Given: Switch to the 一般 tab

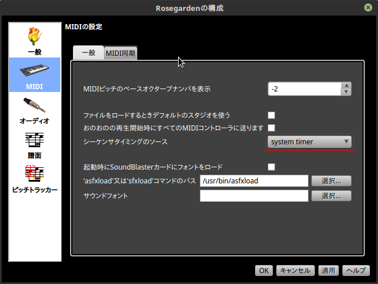Looking at the screenshot, I should (88, 53).
